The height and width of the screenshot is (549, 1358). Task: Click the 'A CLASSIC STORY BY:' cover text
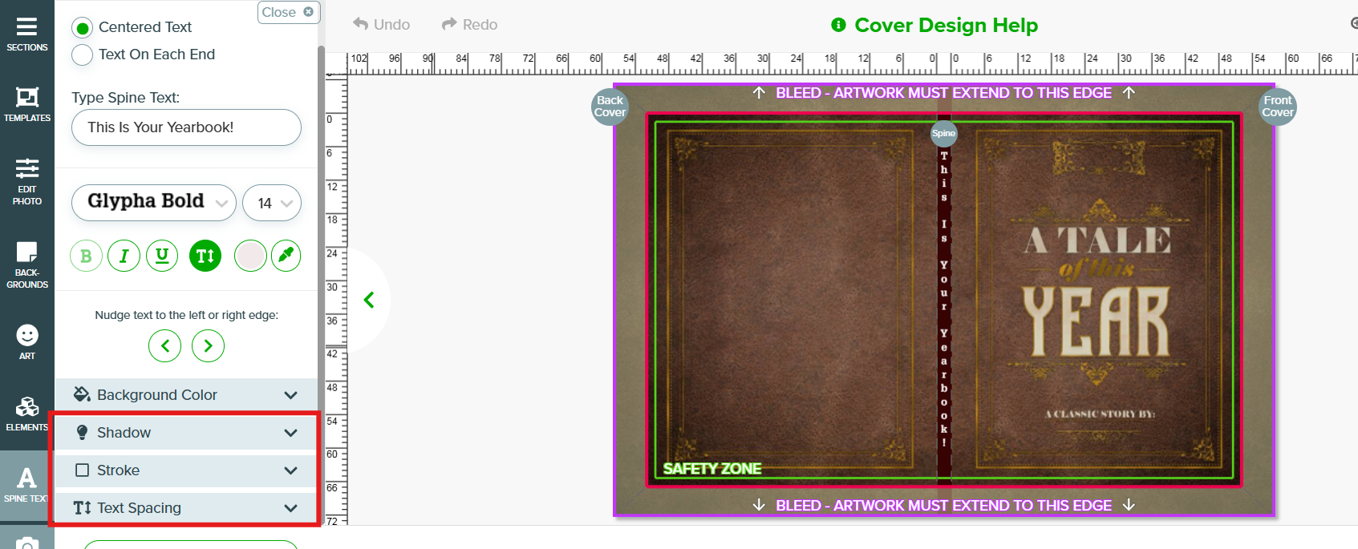pos(1100,414)
